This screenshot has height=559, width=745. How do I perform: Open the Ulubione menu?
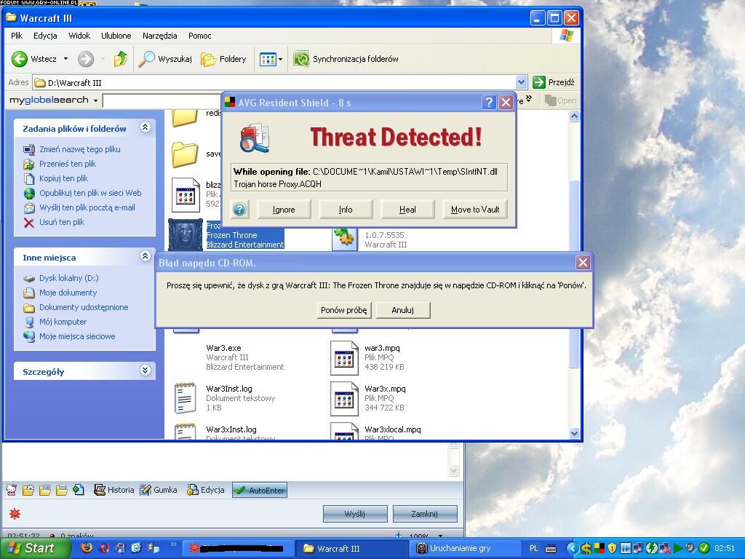pyautogui.click(x=116, y=35)
